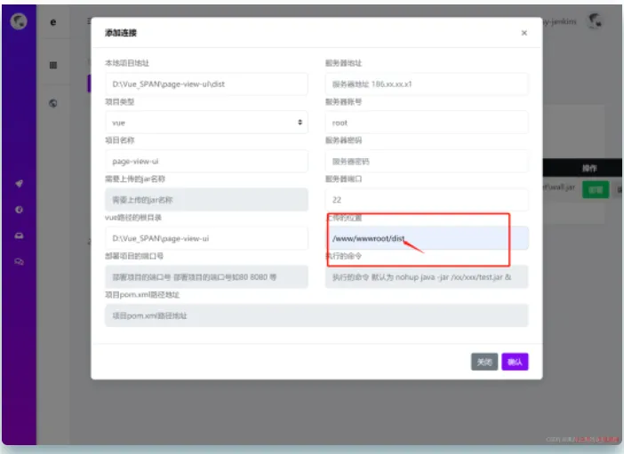Click the 本地项目地址 field with dist path

pos(206,84)
